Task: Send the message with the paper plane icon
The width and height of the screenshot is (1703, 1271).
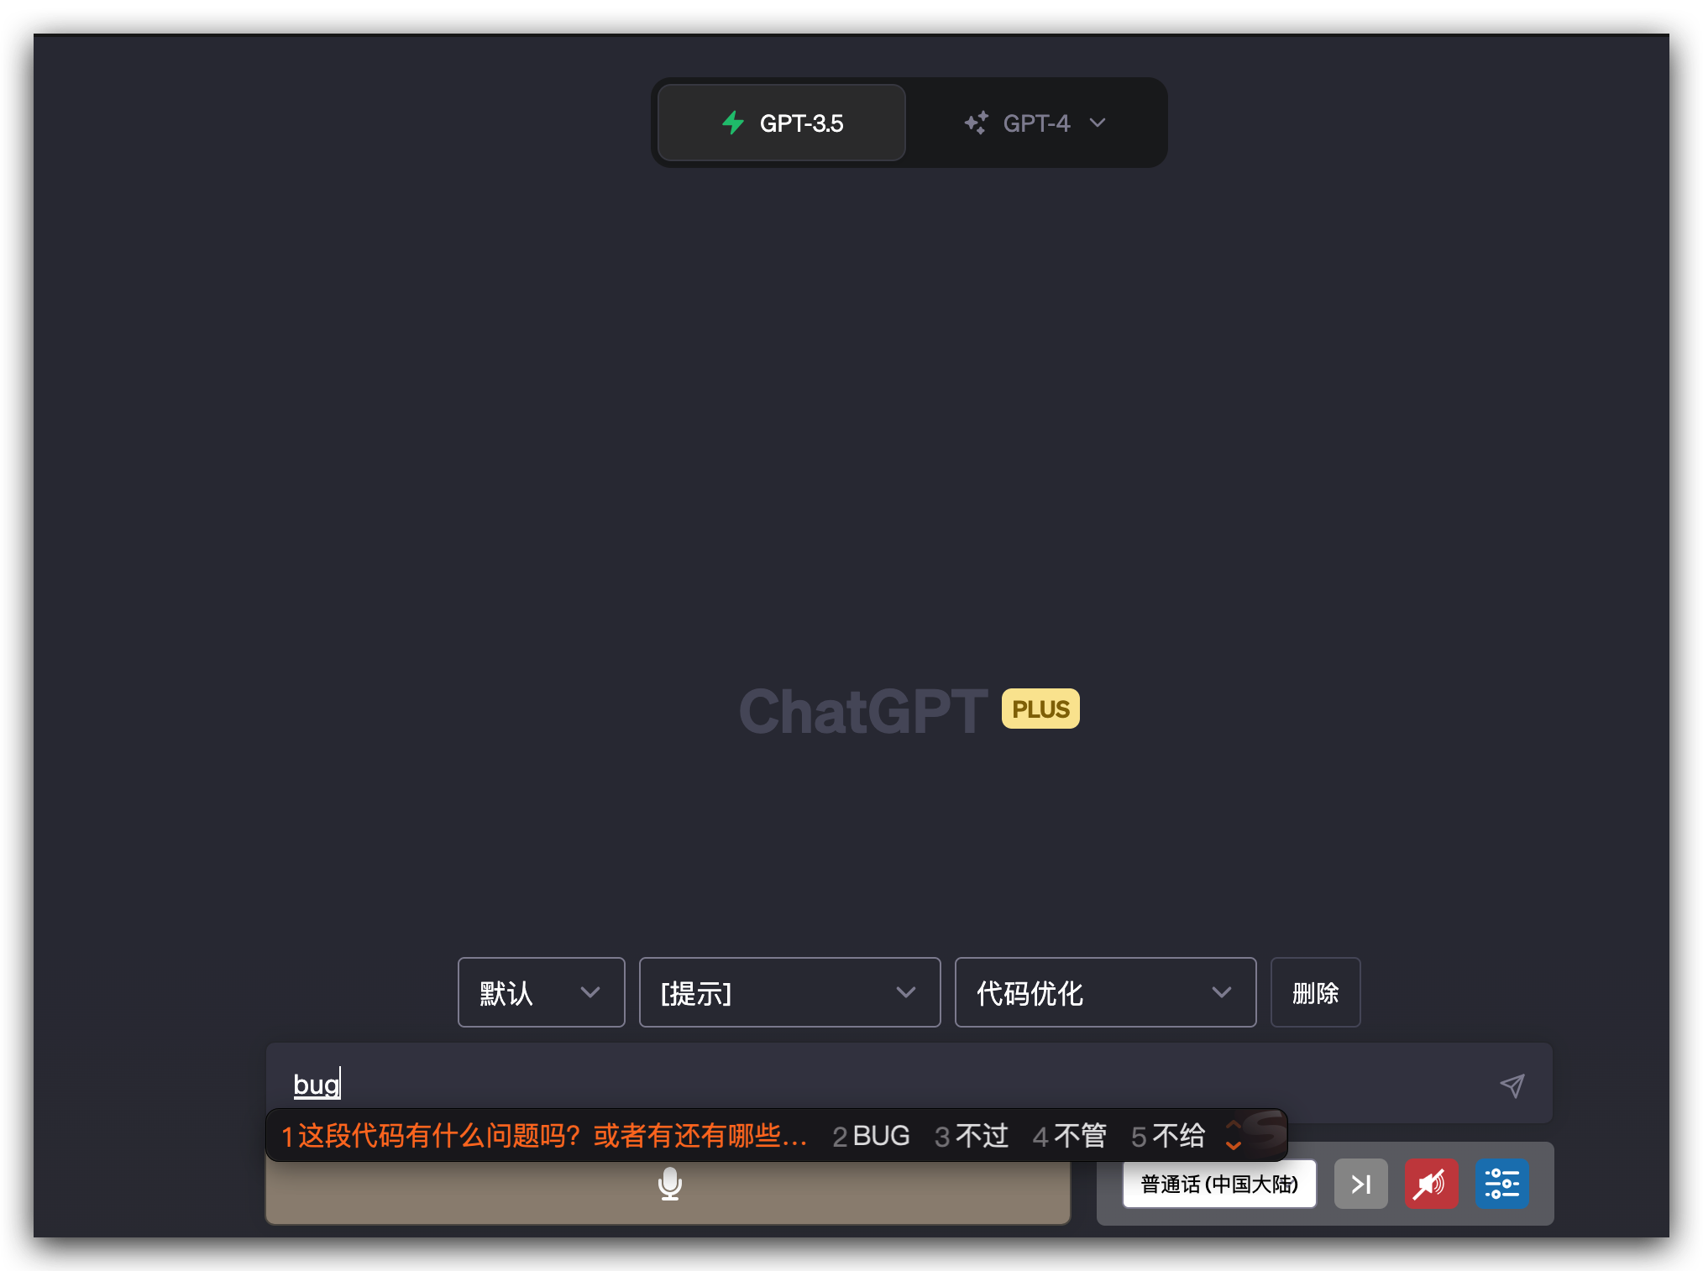Action: (x=1512, y=1085)
